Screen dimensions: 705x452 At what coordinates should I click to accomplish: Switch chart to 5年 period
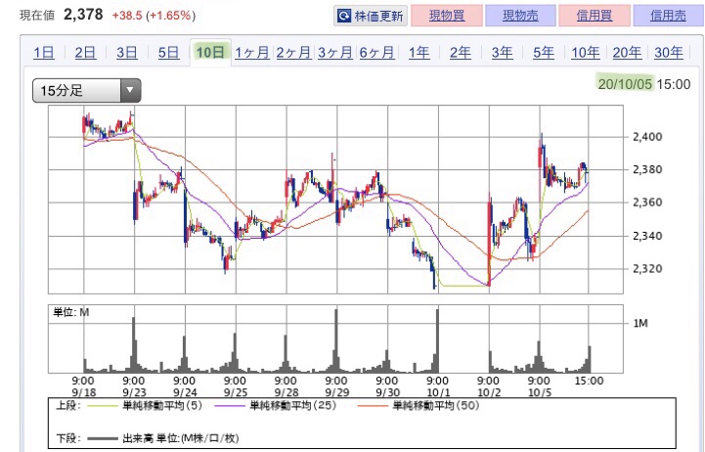tap(544, 53)
